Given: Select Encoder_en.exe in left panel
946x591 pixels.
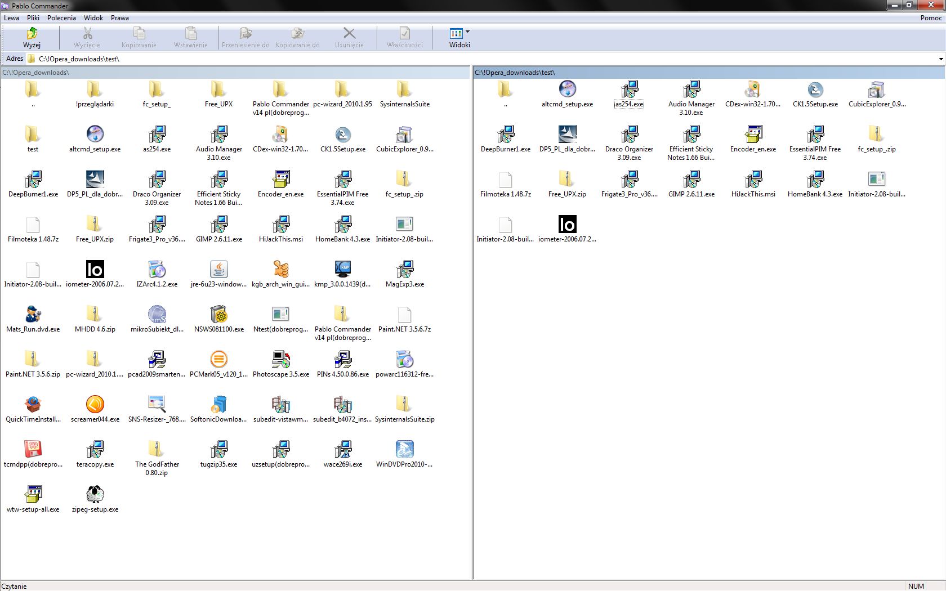Looking at the screenshot, I should click(280, 184).
